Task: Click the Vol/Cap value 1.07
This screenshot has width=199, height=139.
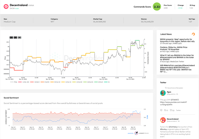Action: [190, 22]
